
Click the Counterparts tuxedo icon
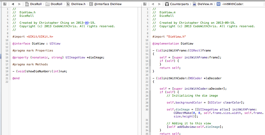point(167,4)
